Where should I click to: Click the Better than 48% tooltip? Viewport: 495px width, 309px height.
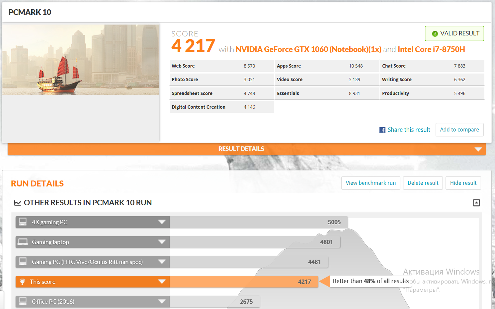(371, 281)
